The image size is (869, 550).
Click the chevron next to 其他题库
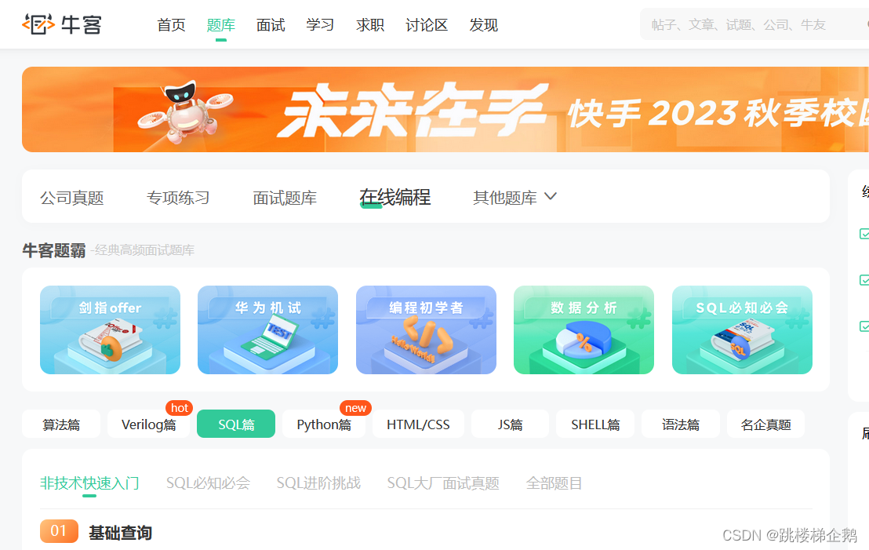pos(551,196)
